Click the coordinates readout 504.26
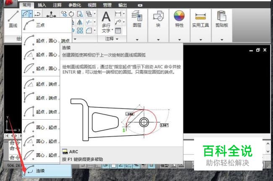 tap(14, 165)
